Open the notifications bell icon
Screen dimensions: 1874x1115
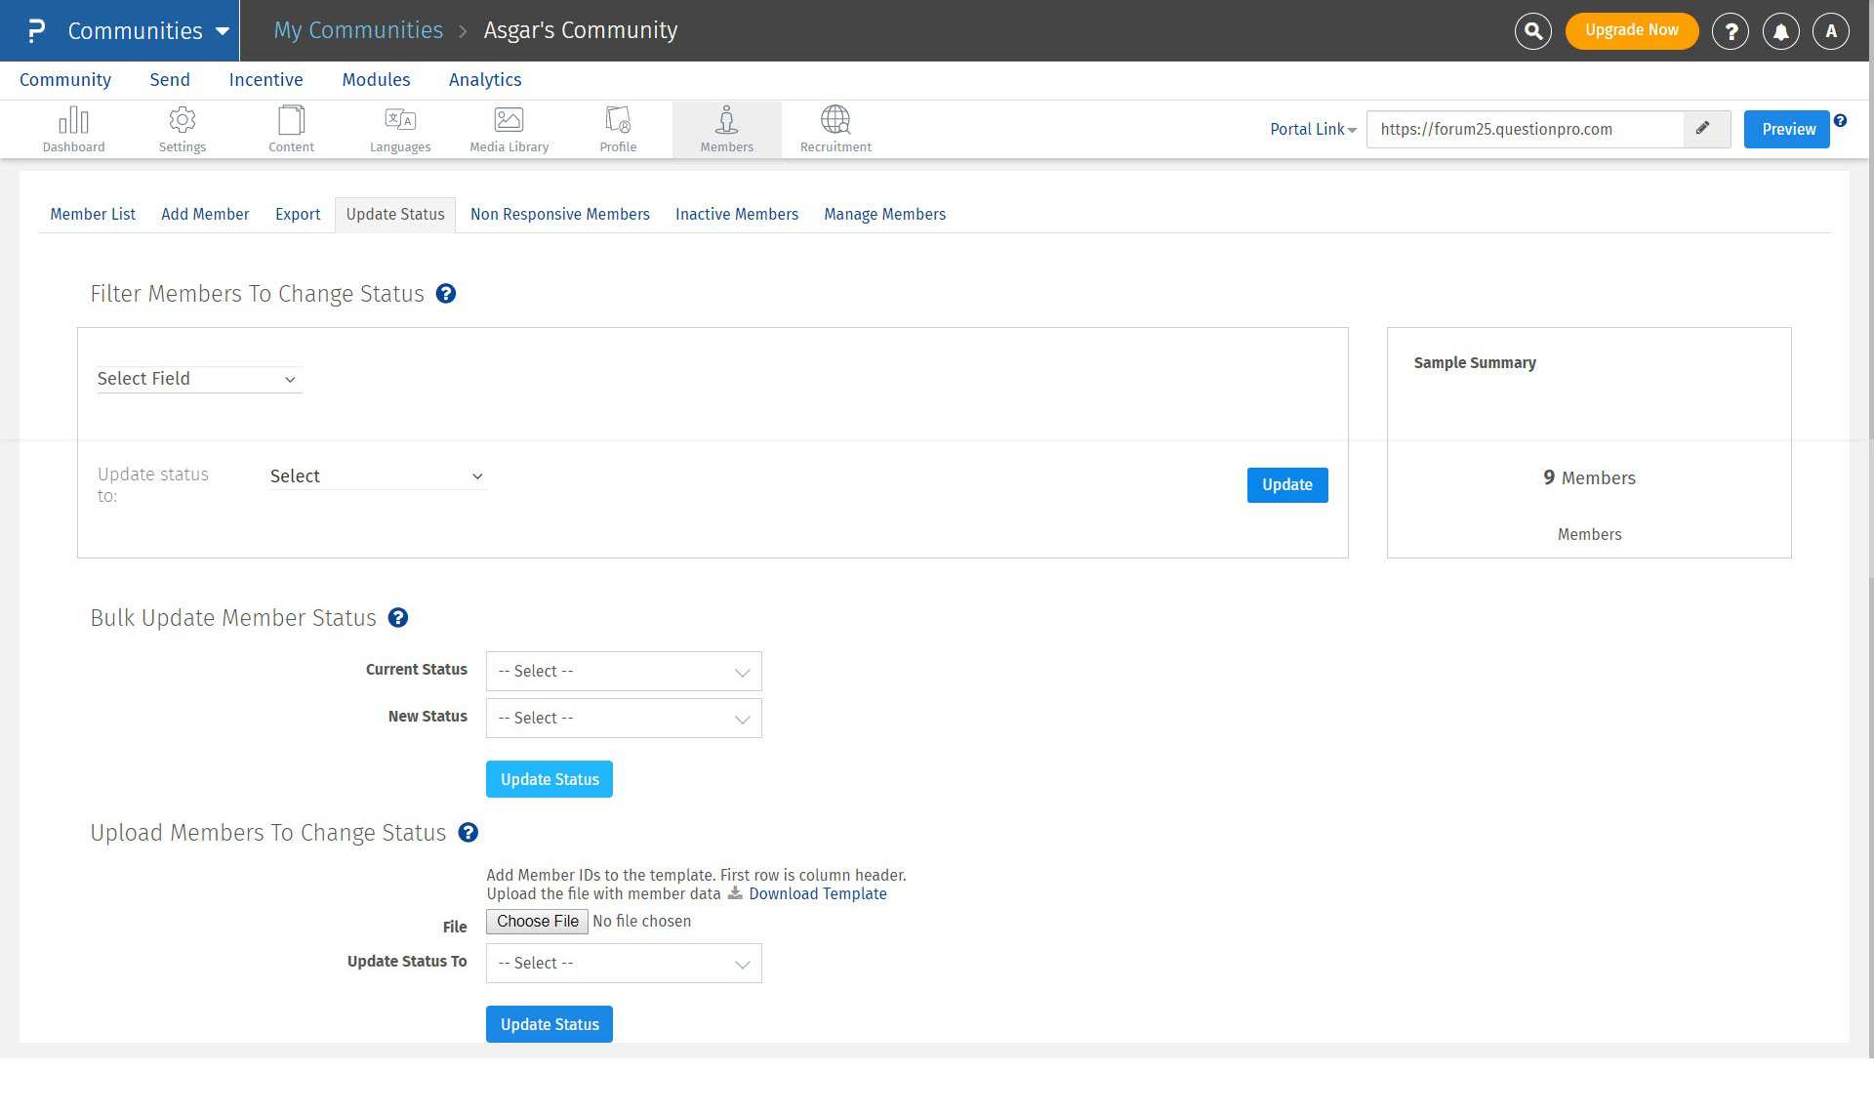(1780, 31)
